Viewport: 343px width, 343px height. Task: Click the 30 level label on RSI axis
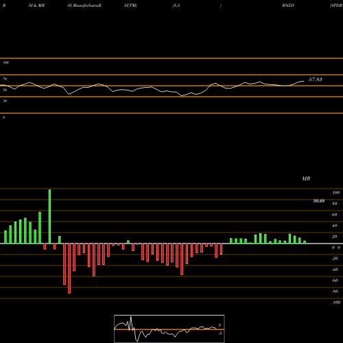pos(5,101)
